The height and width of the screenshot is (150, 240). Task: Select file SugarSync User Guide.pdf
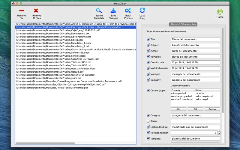[76, 59]
